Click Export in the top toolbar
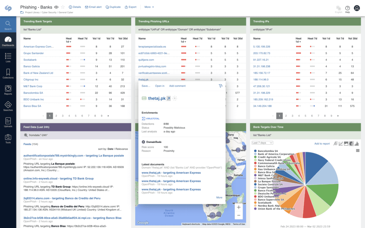Screen dimensions: 365x228 click(130, 7)
